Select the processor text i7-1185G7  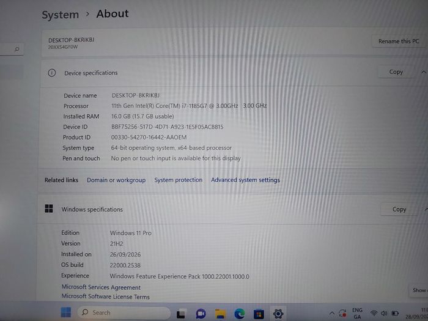pyautogui.click(x=189, y=106)
